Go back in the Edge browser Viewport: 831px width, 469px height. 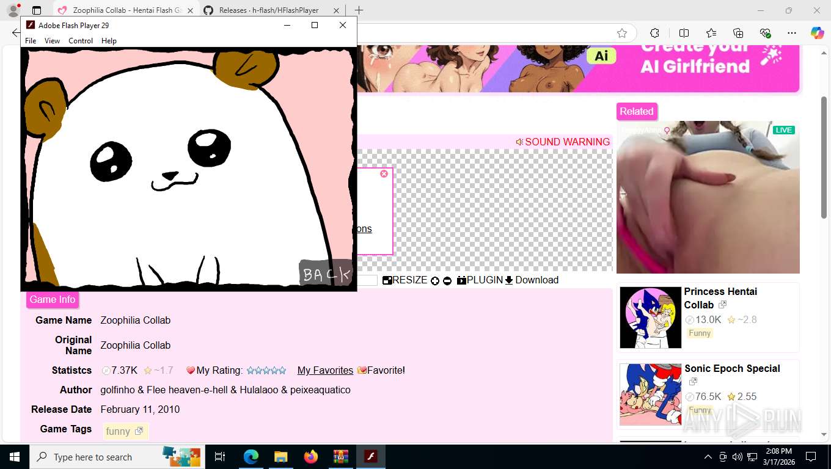[15, 33]
